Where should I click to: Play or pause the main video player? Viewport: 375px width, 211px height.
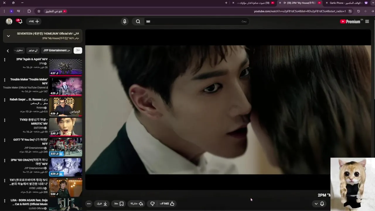tap(228, 110)
